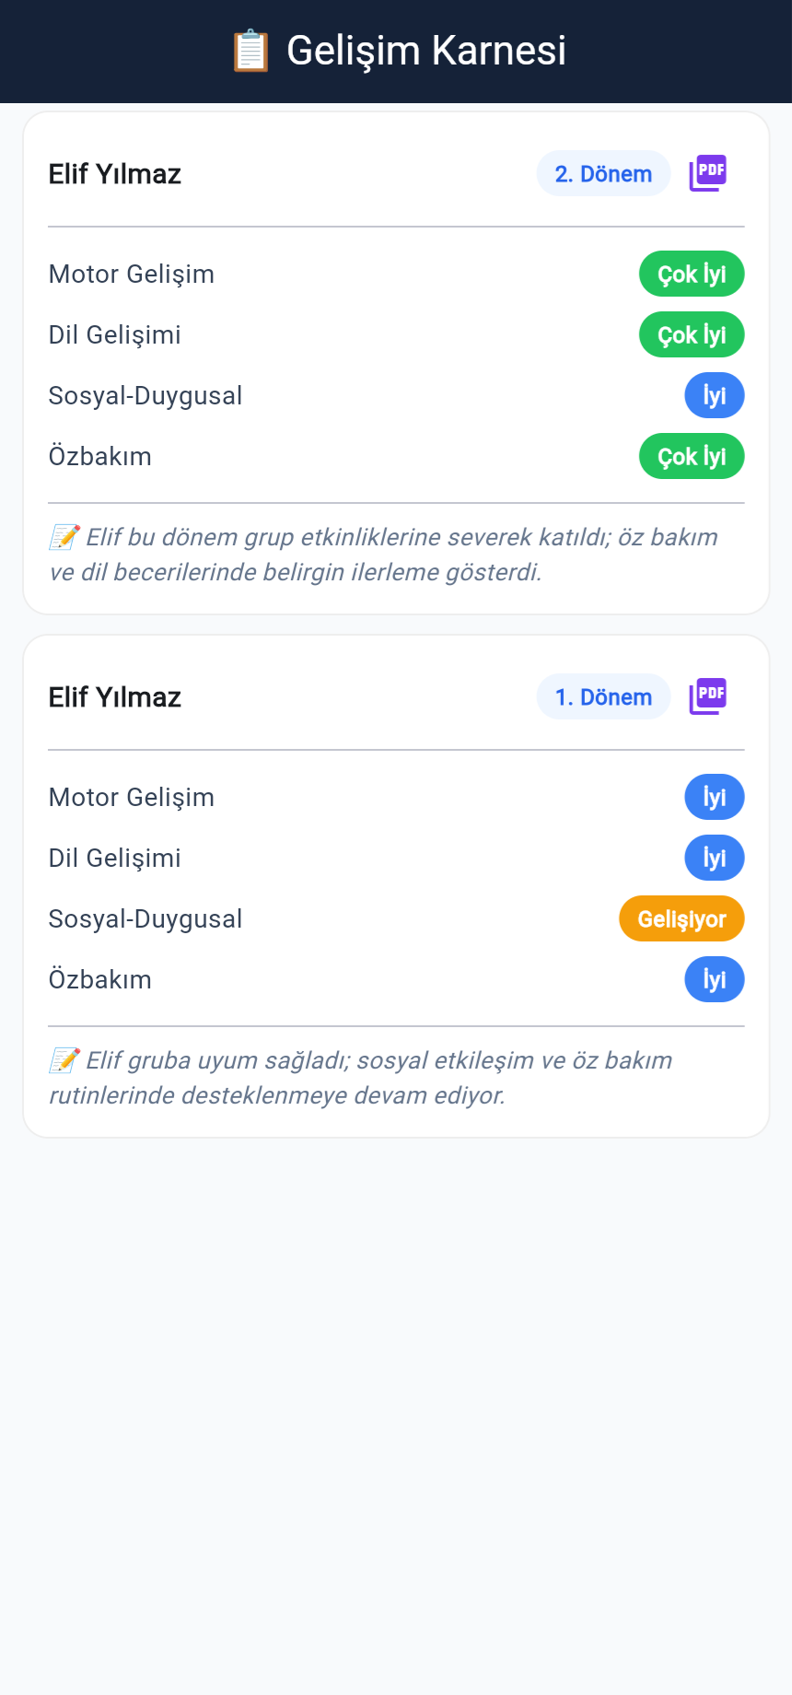Select Elif Yılmaz name in 1. Dönem card

[x=115, y=697]
